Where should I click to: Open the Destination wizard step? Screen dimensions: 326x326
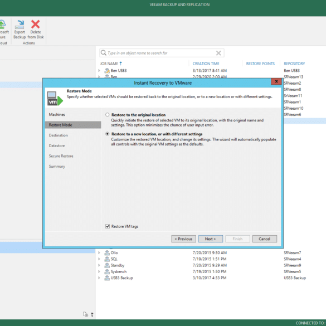coord(58,135)
